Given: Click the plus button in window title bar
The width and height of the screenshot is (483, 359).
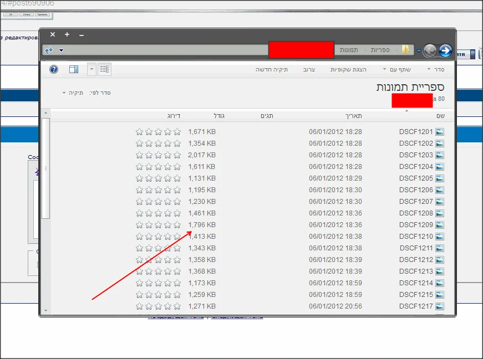Looking at the screenshot, I should 67,34.
